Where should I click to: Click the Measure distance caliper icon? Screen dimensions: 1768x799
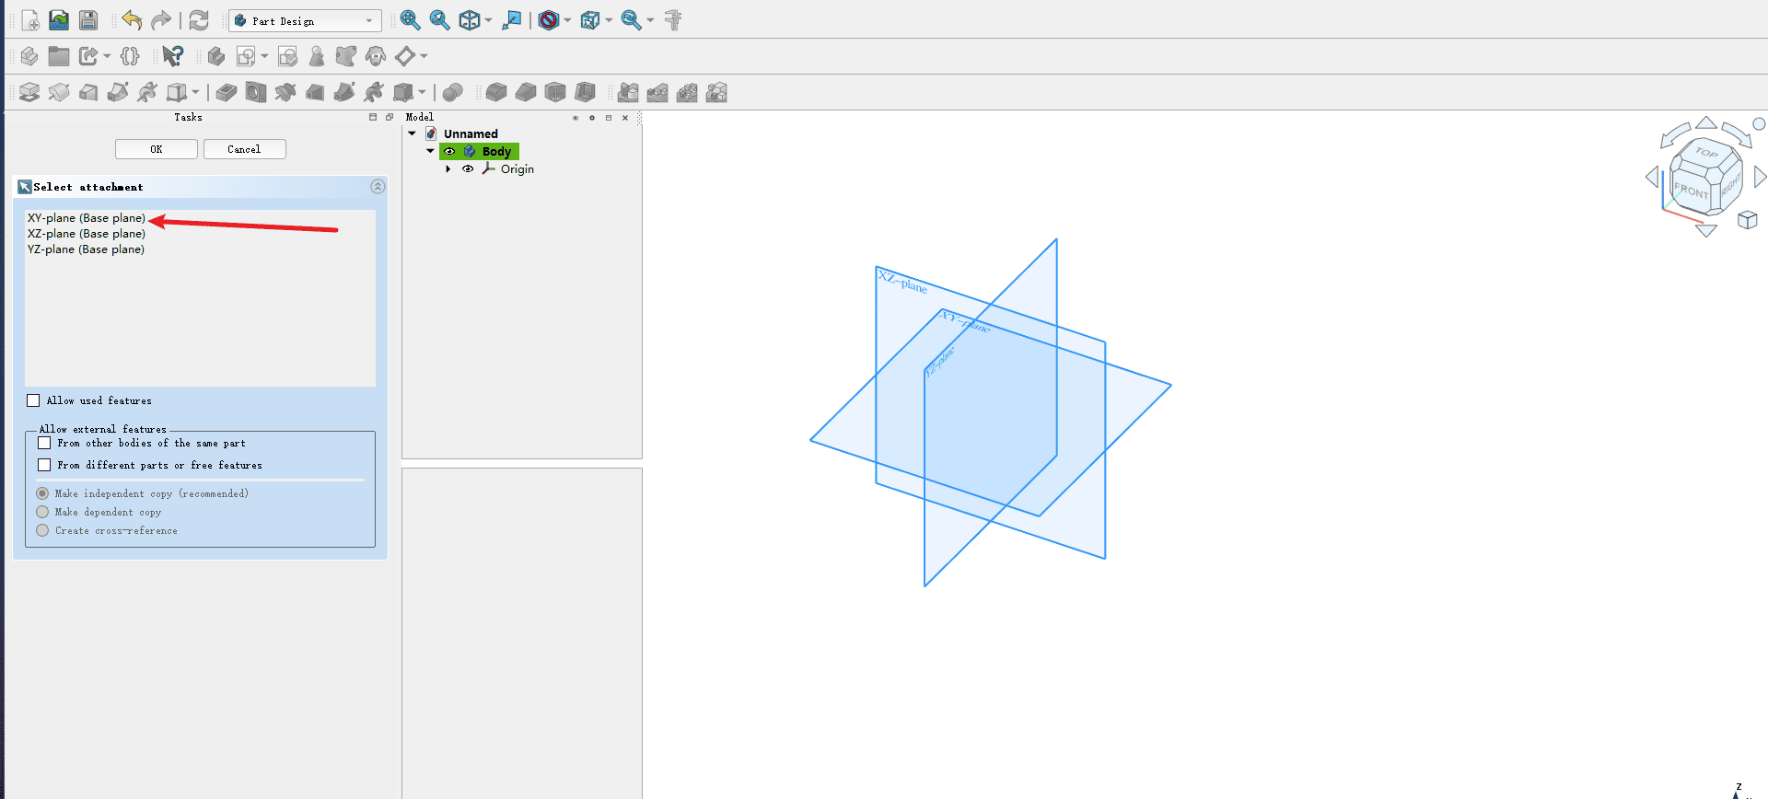(x=673, y=20)
